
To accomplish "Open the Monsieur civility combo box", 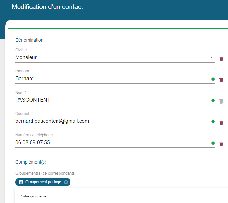I will (115, 57).
